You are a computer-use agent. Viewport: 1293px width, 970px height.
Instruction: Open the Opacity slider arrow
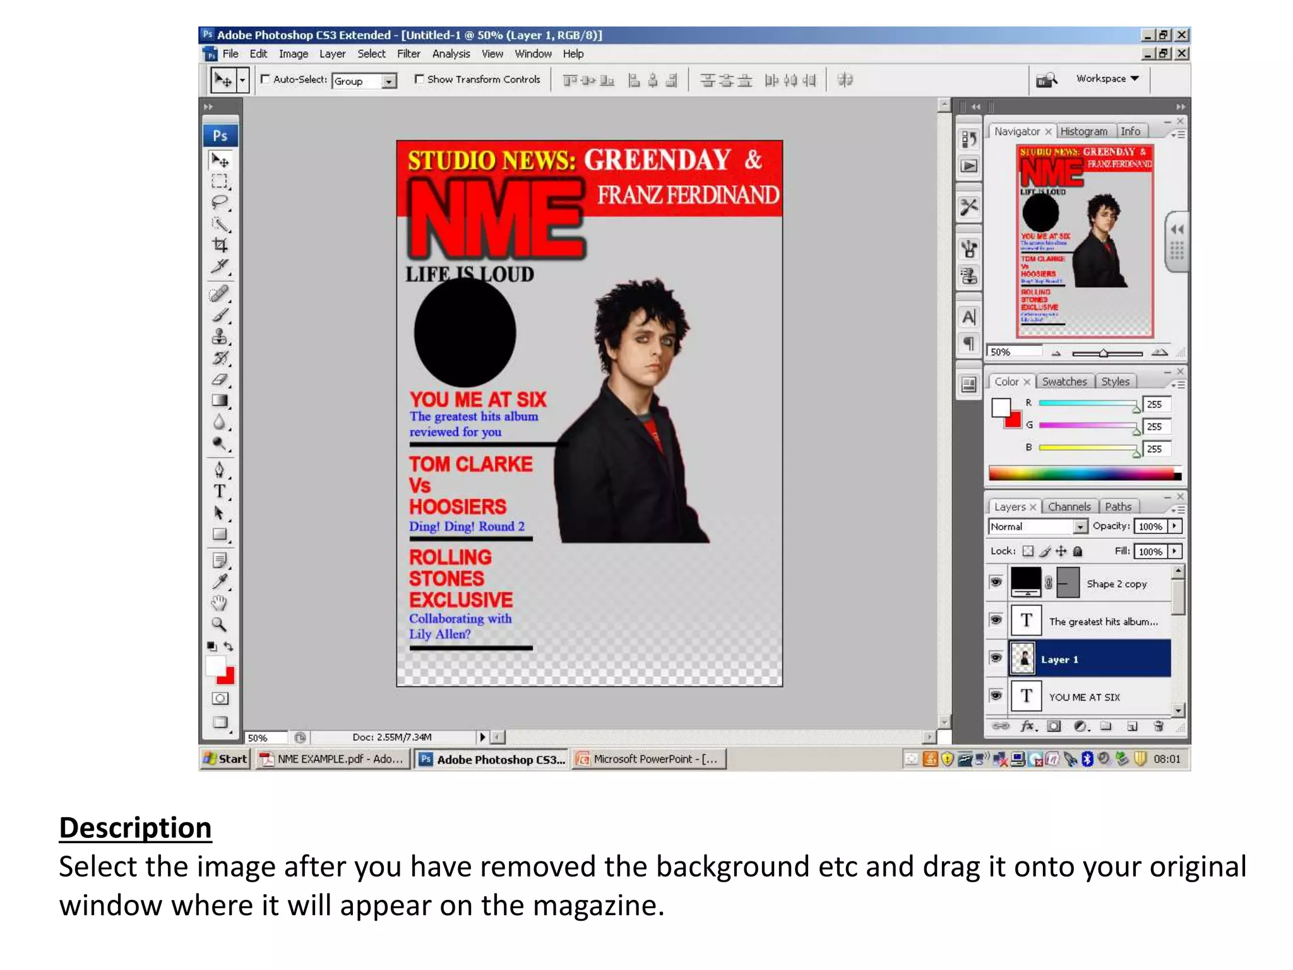tap(1175, 525)
